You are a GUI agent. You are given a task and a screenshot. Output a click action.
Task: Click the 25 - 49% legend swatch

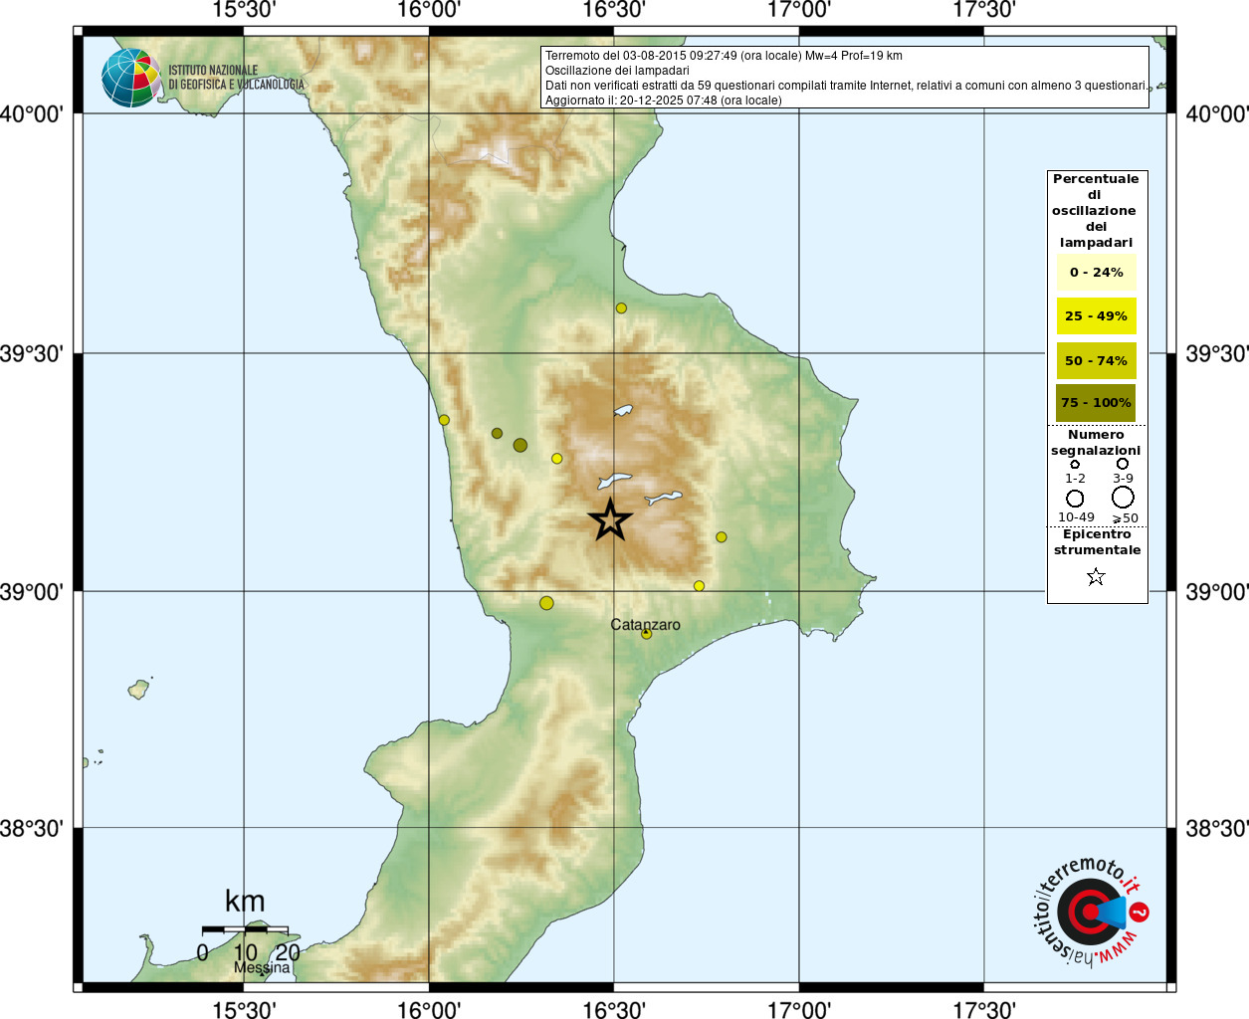click(1096, 316)
